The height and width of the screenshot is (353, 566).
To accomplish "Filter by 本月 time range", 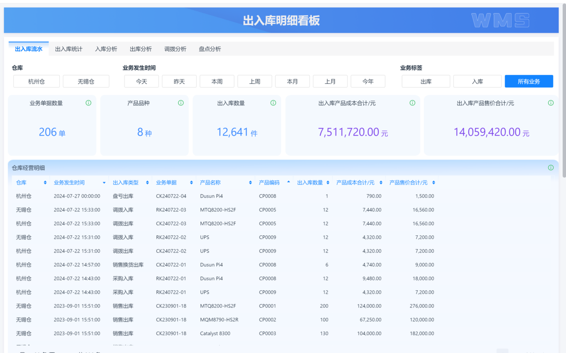I will (292, 81).
